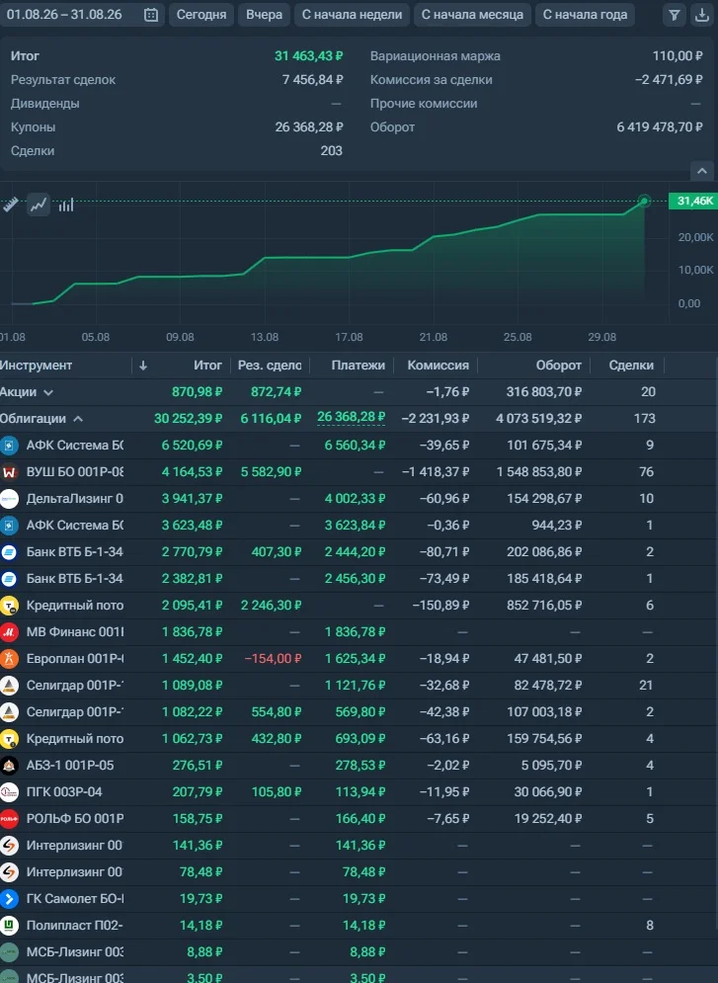This screenshot has width=718, height=983.
Task: Click the ПГК 003Р-04 bond logo
Action: tap(9, 791)
